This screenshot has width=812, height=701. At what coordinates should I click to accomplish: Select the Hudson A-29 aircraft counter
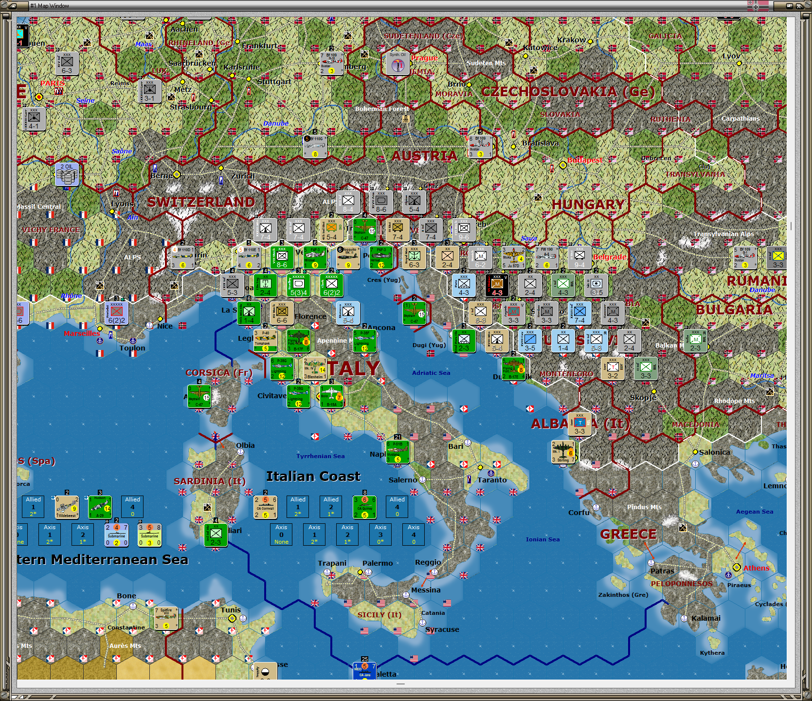[x=100, y=507]
